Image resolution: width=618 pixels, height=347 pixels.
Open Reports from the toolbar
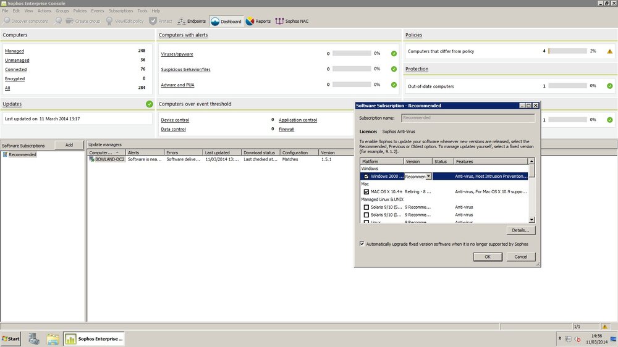(x=258, y=21)
